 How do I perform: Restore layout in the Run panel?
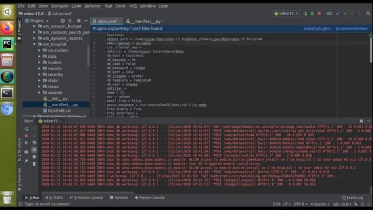pyautogui.click(x=26, y=152)
